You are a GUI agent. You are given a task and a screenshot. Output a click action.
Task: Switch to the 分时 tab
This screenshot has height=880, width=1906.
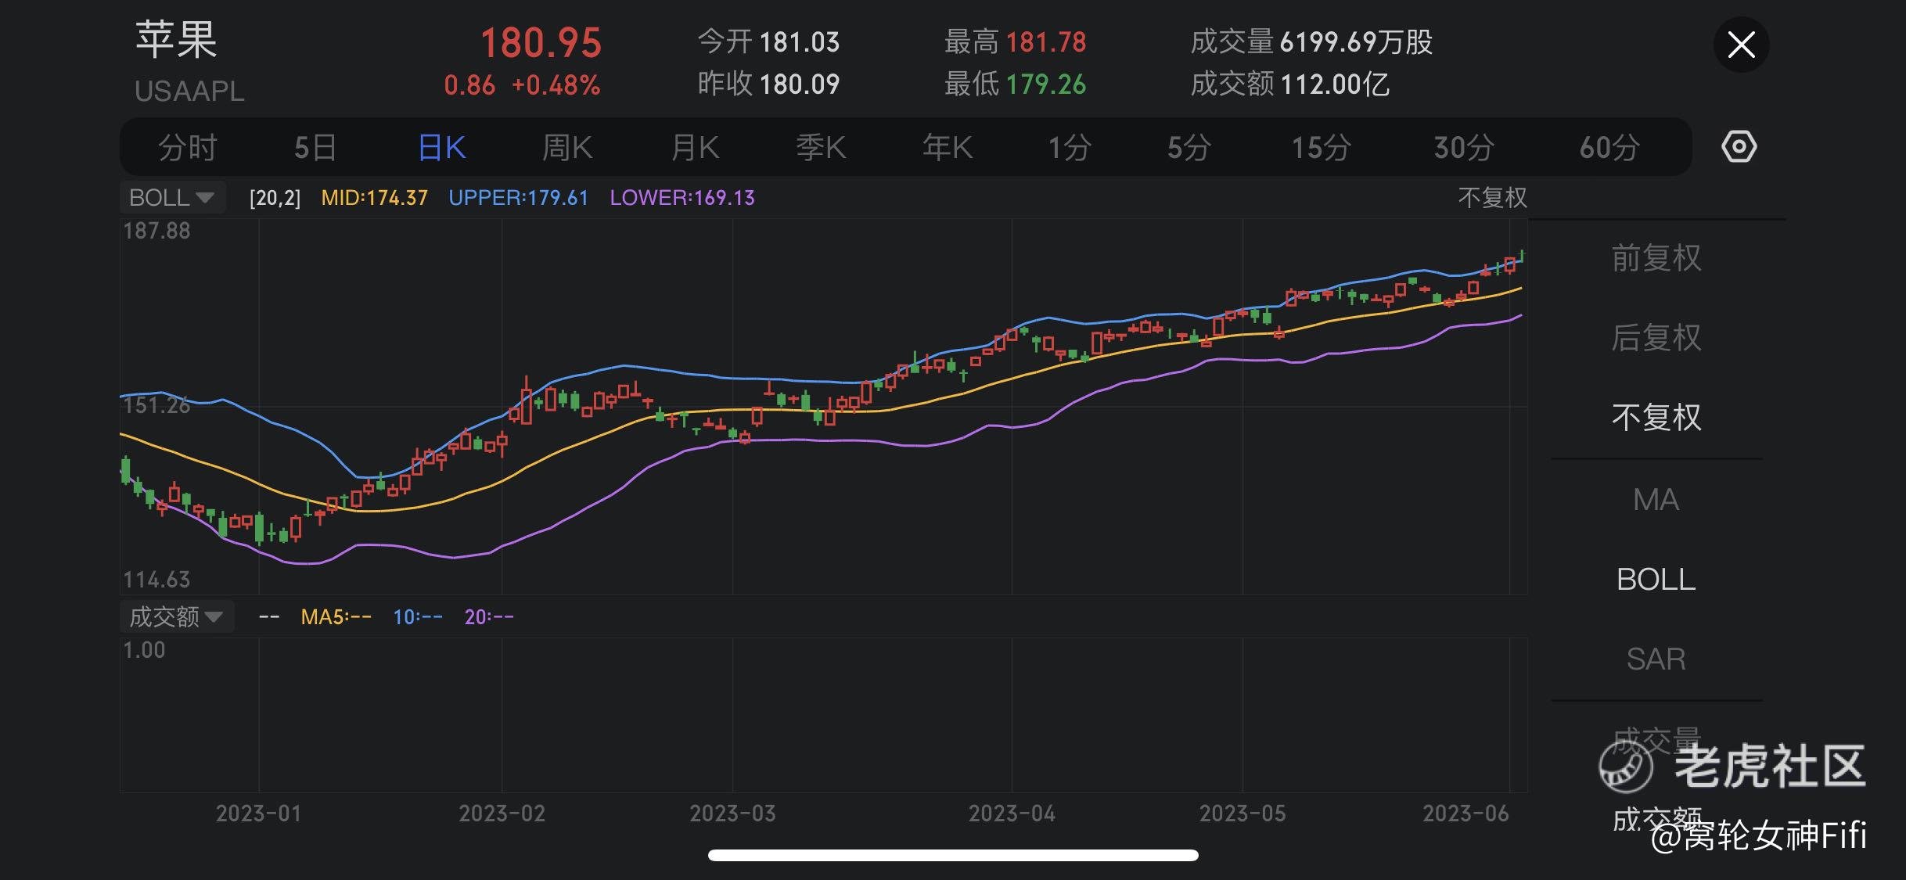(187, 147)
